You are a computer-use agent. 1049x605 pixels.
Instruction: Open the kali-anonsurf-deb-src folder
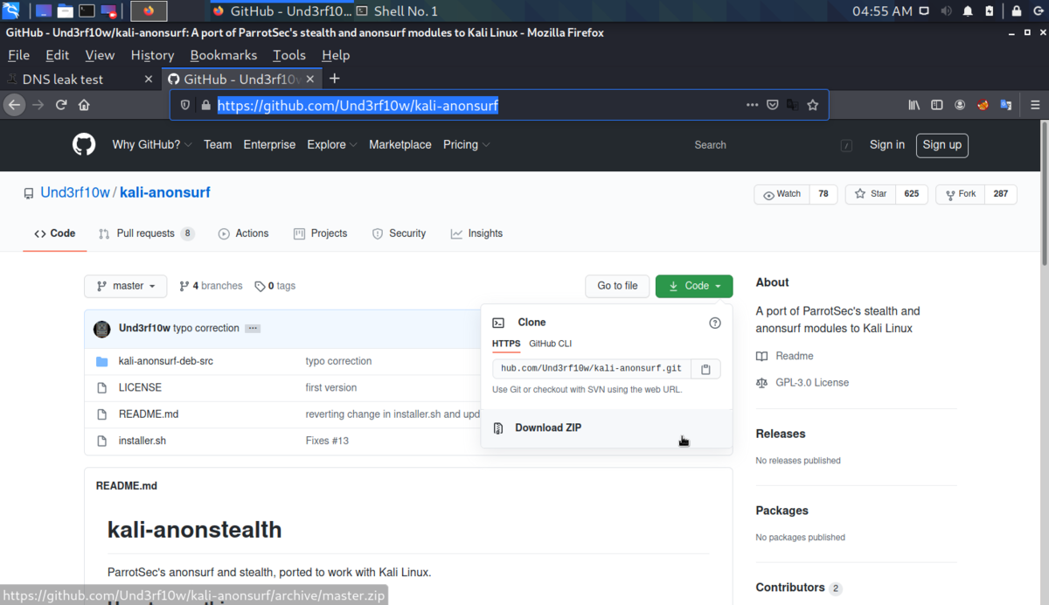[x=165, y=361]
